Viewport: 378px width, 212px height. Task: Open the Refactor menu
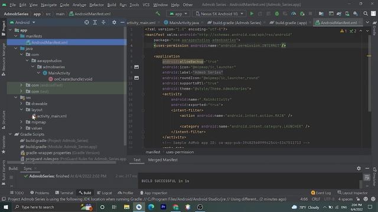(x=96, y=5)
